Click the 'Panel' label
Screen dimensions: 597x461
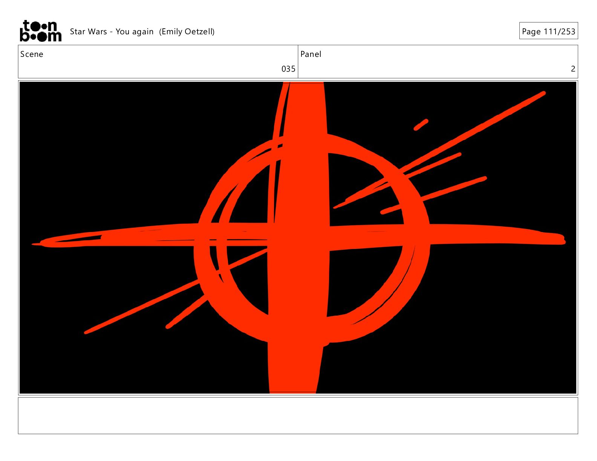pos(311,54)
